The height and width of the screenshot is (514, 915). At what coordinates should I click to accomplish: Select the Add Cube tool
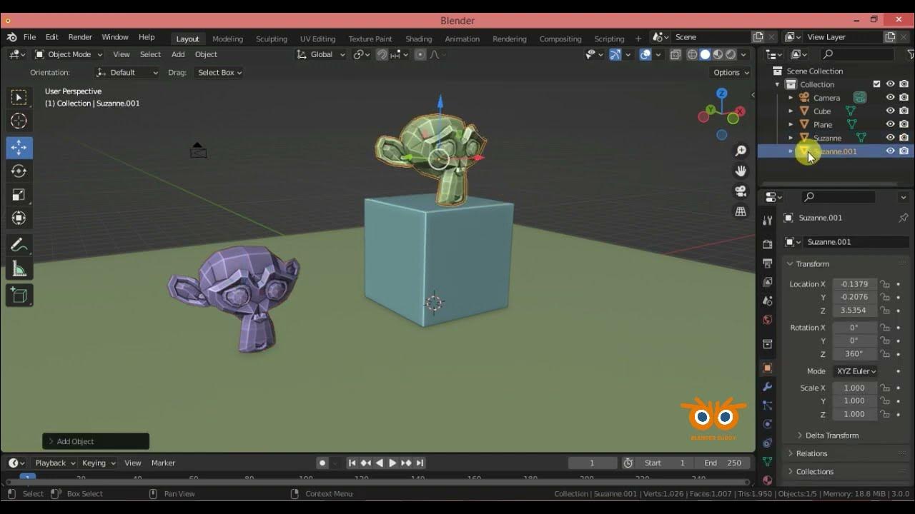pos(19,296)
